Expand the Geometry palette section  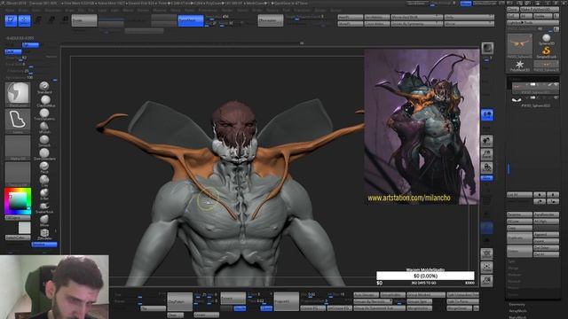(517, 305)
